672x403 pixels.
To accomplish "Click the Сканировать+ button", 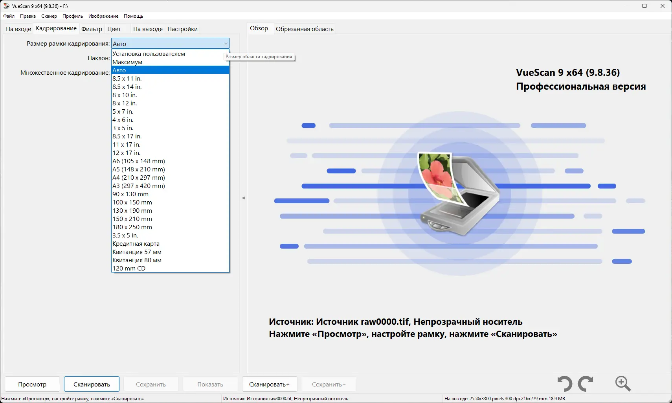I will pyautogui.click(x=269, y=384).
